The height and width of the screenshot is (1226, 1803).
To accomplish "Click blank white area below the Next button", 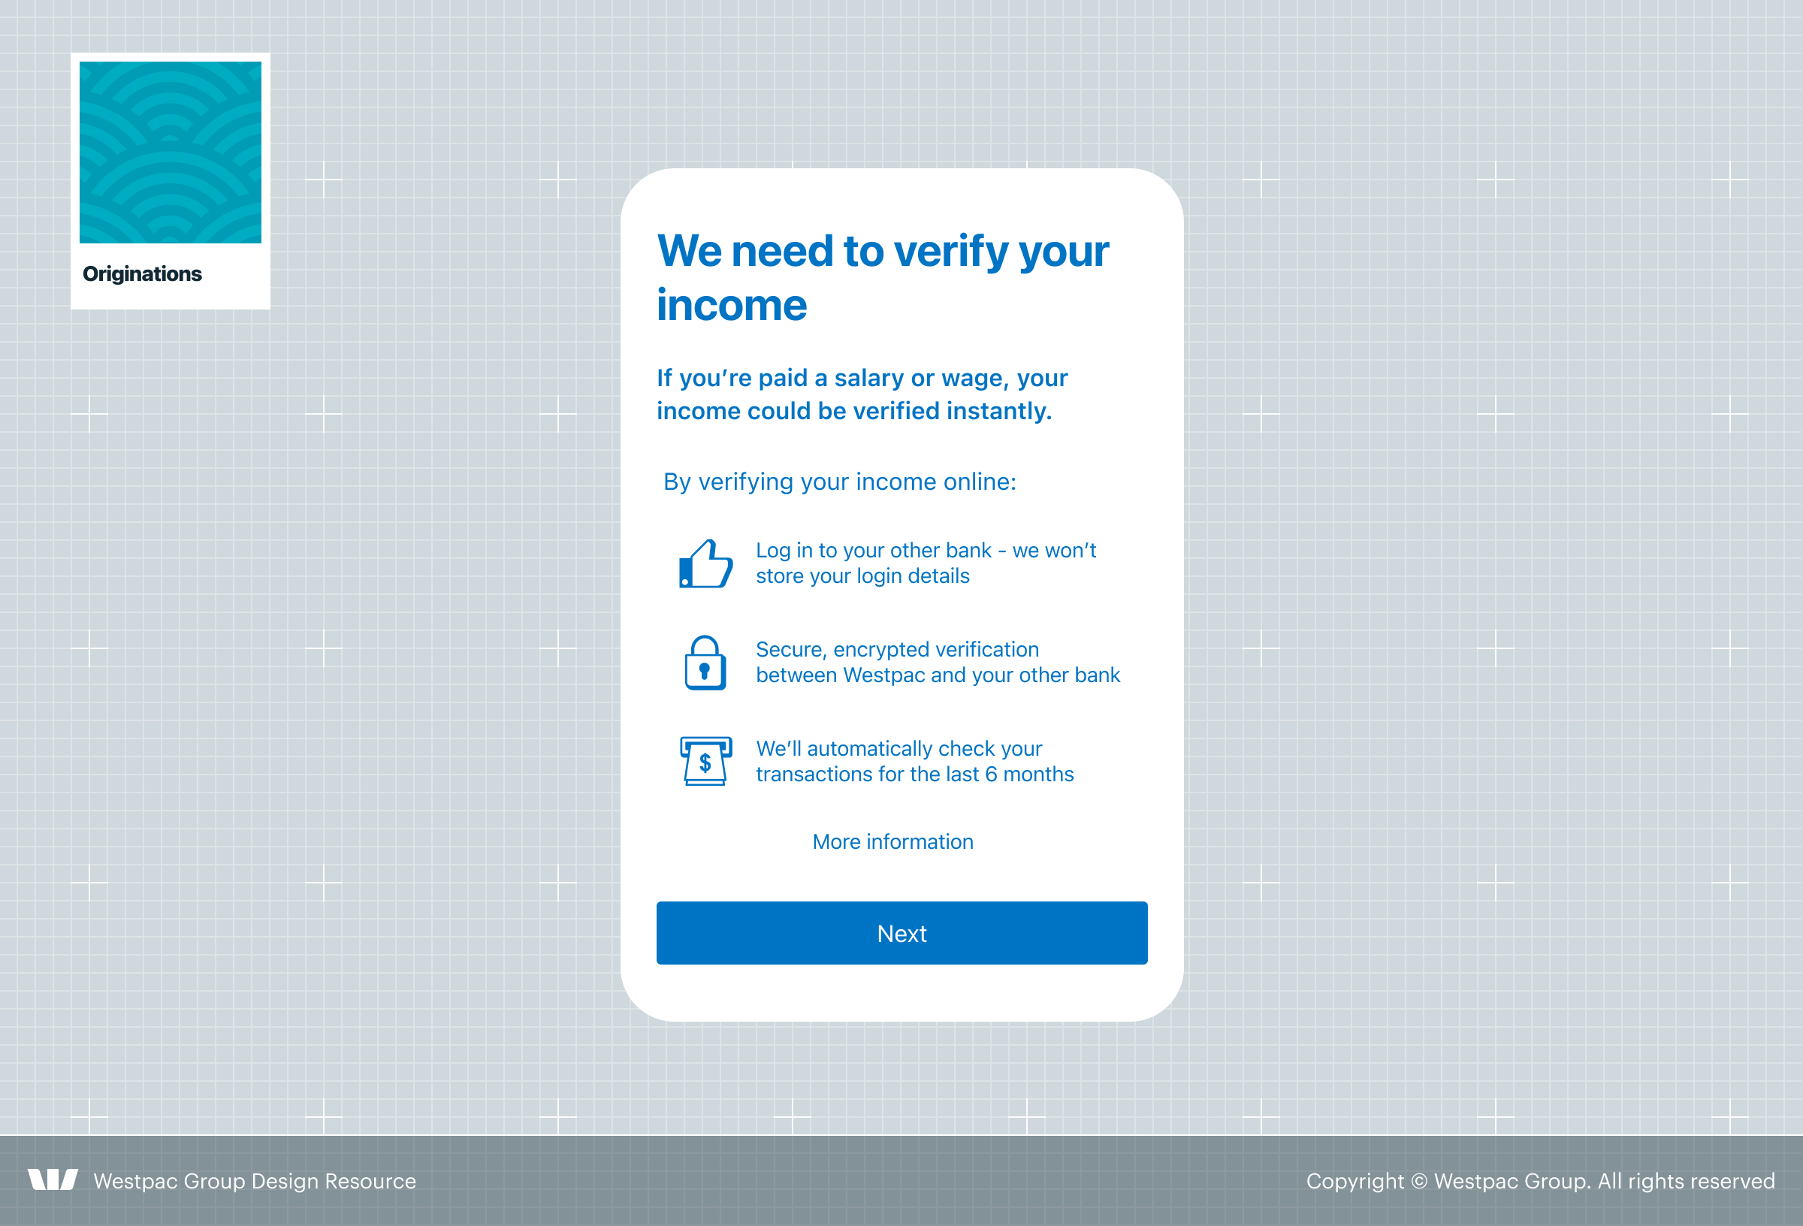I will 901,993.
